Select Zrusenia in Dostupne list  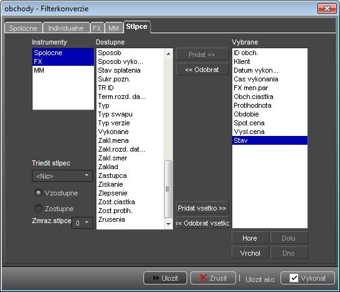pyautogui.click(x=130, y=219)
